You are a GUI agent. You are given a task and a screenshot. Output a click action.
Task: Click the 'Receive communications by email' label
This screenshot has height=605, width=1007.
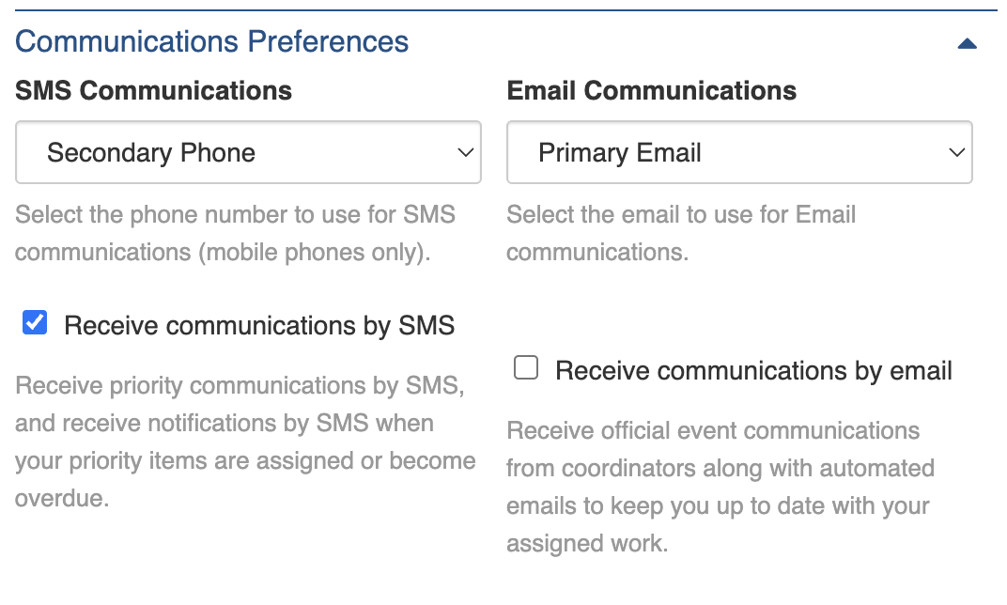(x=753, y=371)
